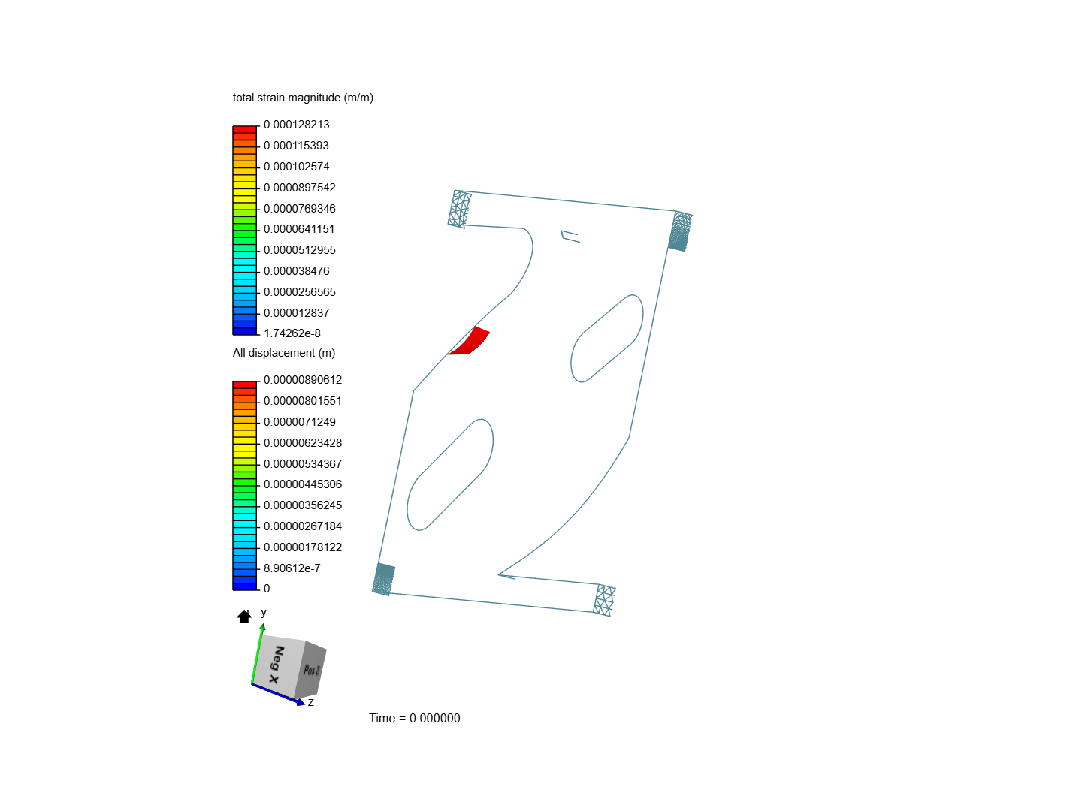
Task: Click displacement legend value 0.00000445306
Action: click(303, 484)
